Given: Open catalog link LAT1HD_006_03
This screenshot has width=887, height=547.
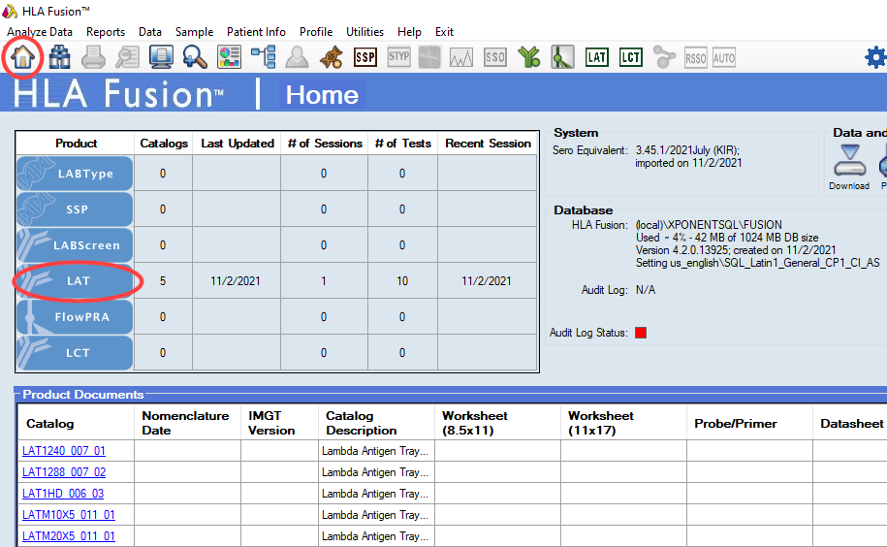Looking at the screenshot, I should tap(63, 494).
